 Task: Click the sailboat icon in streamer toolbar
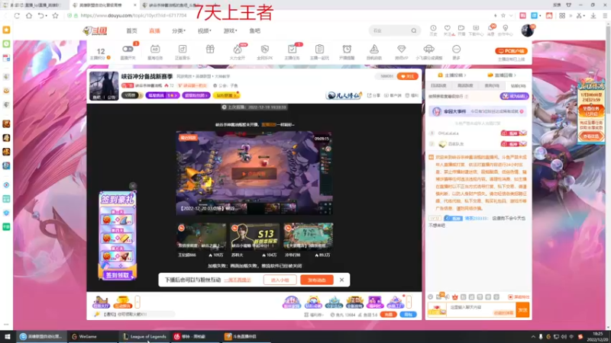tap(374, 49)
